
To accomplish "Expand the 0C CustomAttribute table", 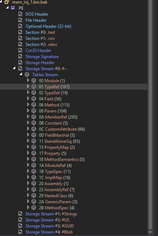I will click(28, 129).
